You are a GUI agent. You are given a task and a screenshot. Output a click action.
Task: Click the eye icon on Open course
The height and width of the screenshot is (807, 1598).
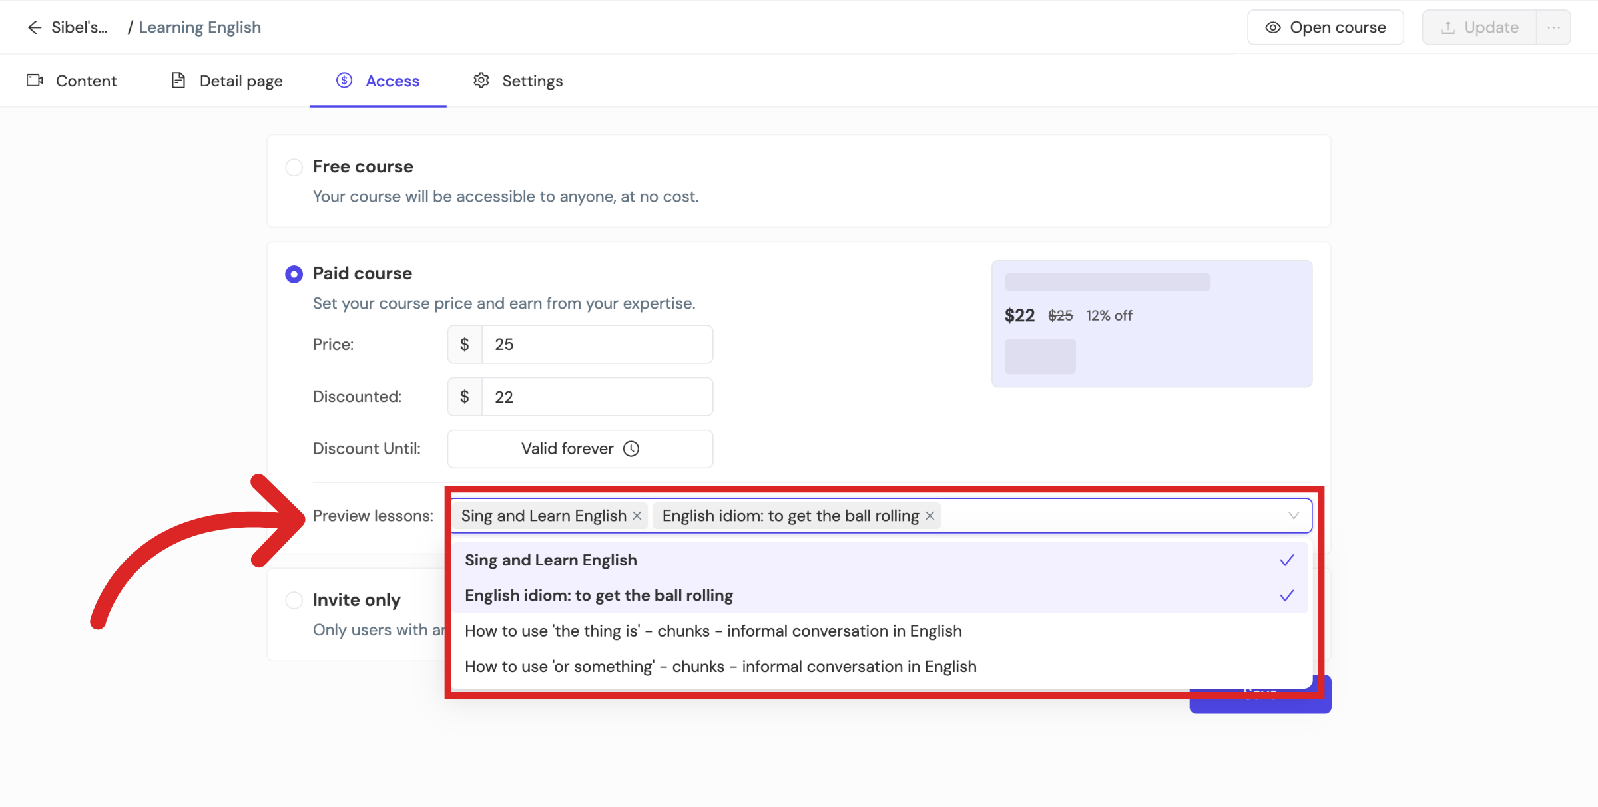coord(1272,27)
